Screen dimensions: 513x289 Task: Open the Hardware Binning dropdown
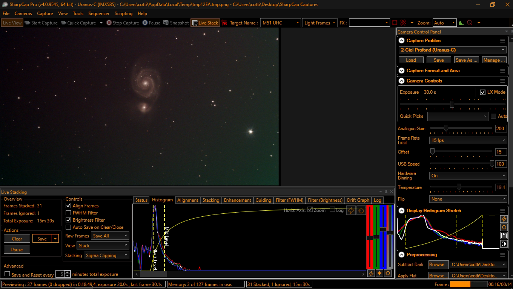tap(468, 176)
